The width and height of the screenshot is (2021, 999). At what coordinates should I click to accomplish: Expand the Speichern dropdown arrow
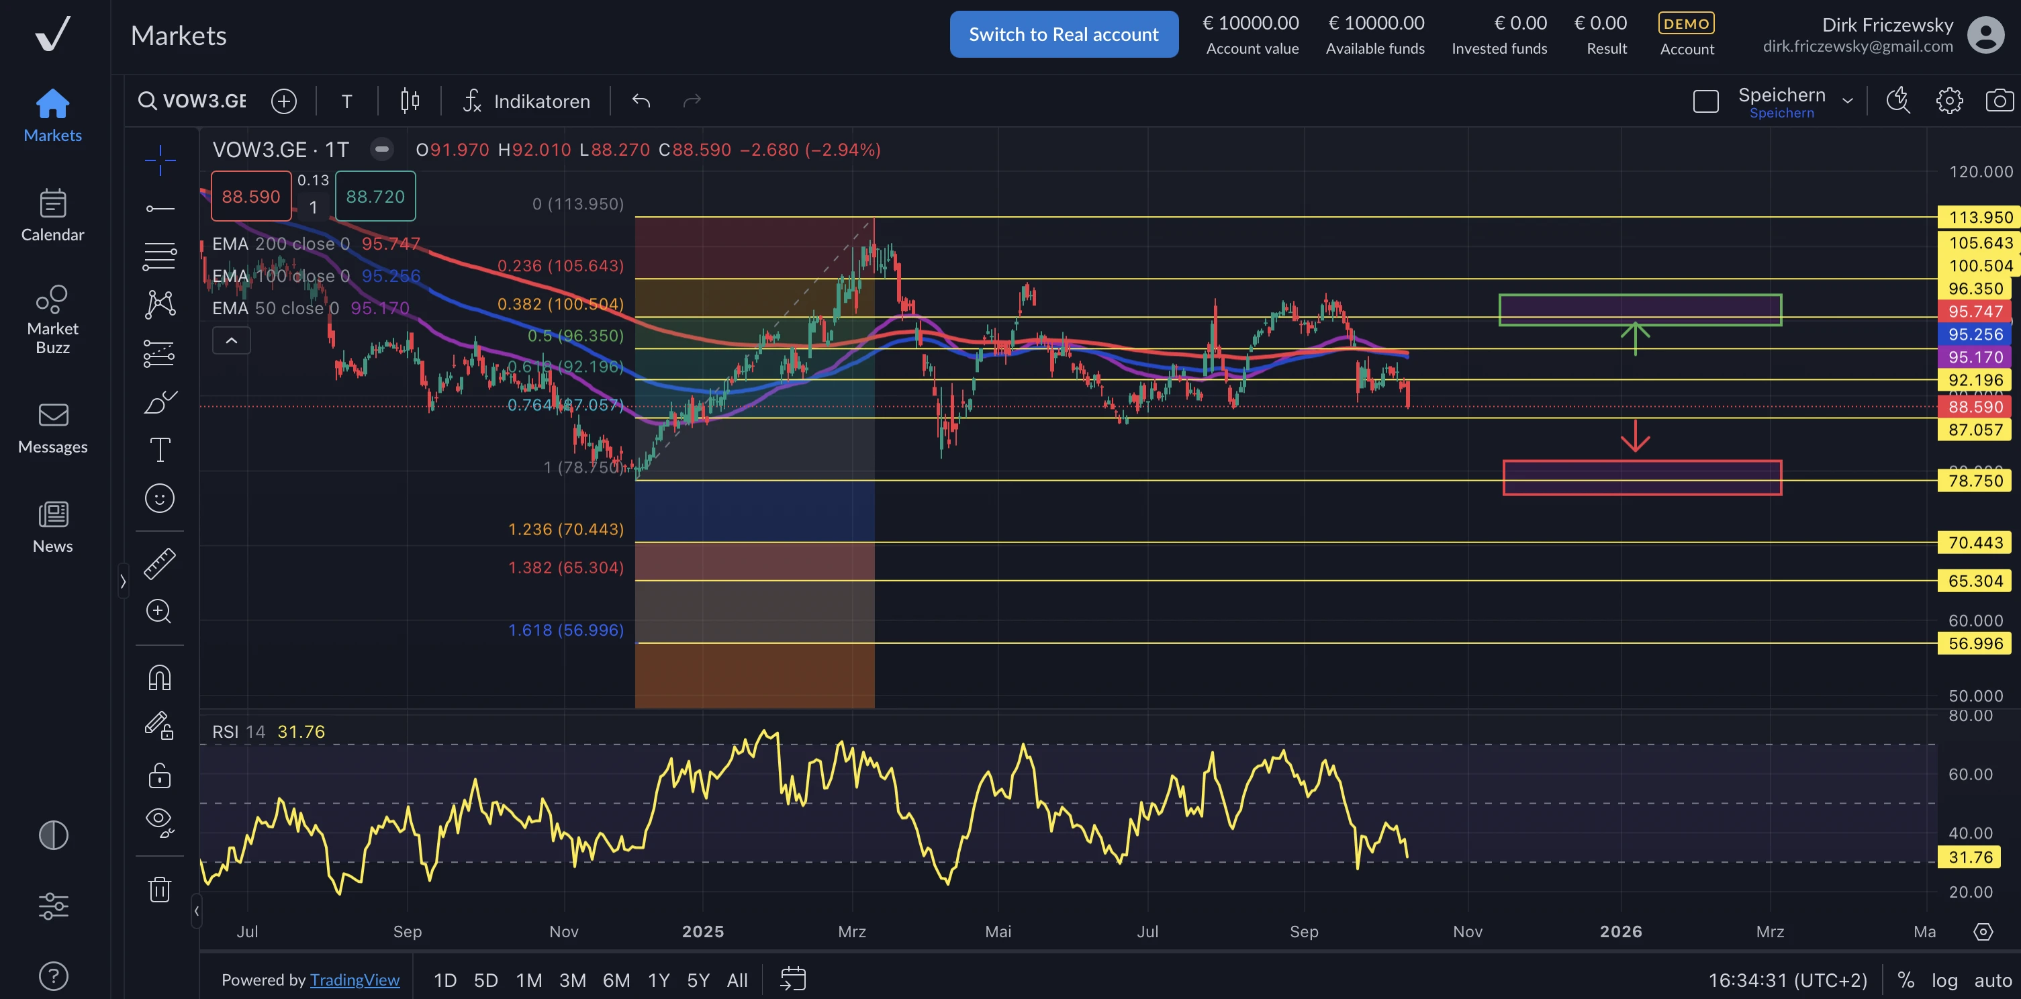[x=1848, y=101]
